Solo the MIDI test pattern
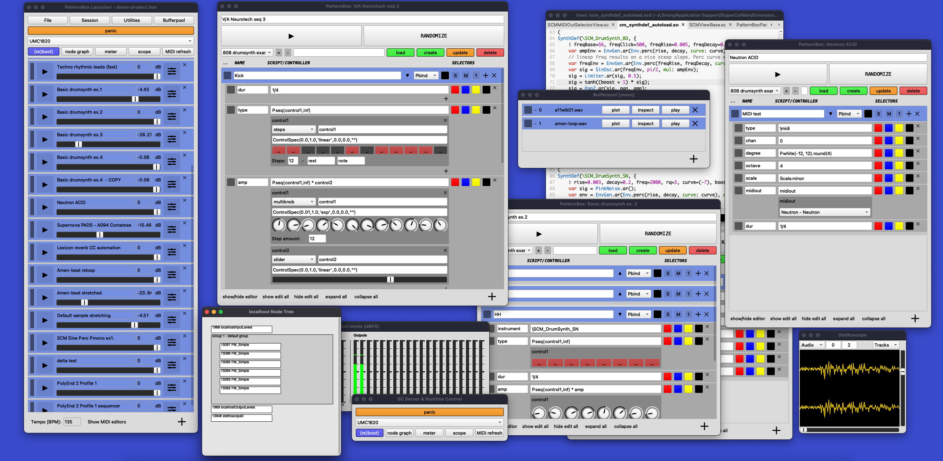 pyautogui.click(x=878, y=114)
